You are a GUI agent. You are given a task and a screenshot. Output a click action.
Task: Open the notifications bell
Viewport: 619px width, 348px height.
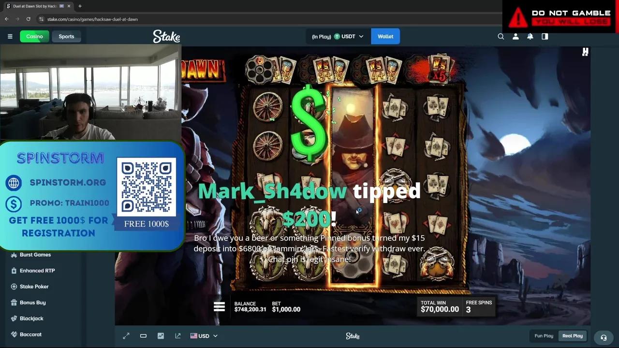(x=530, y=36)
